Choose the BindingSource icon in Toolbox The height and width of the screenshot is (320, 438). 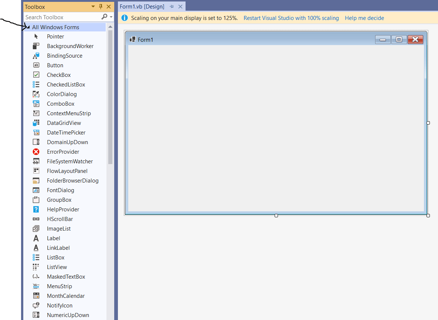click(36, 56)
